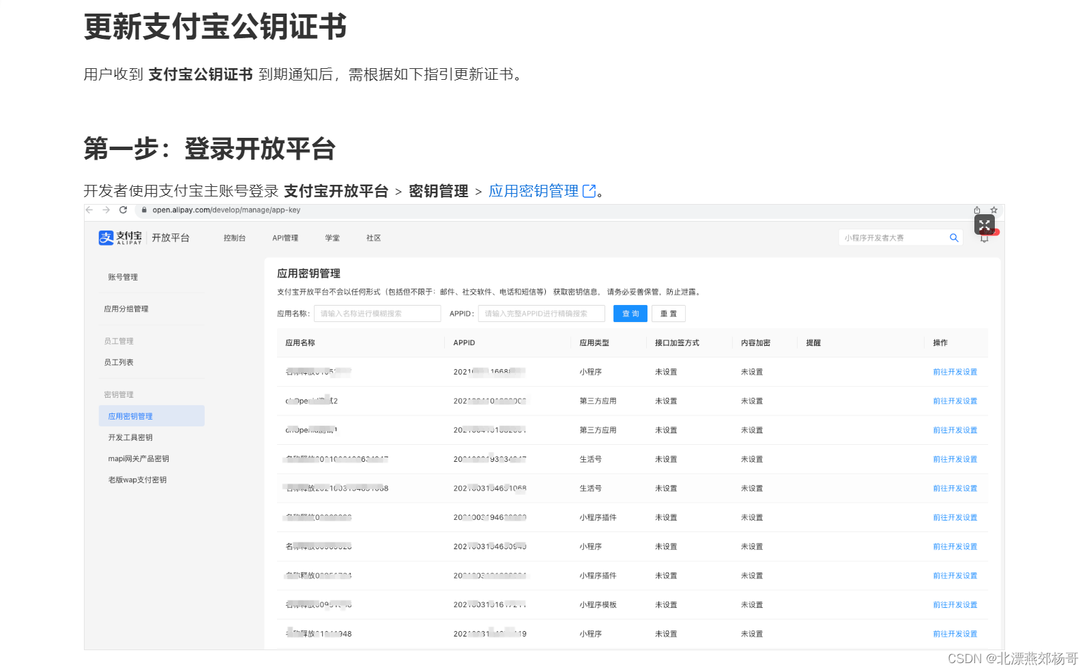Click the 开放平台 title text
Viewport: 1089px width, 672px height.
pyautogui.click(x=171, y=237)
